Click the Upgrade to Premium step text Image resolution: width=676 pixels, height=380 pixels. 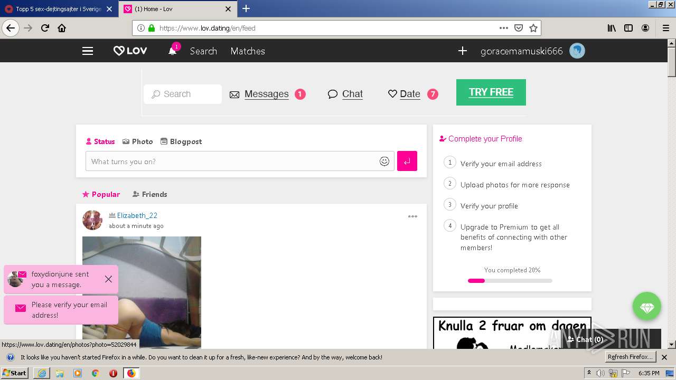pyautogui.click(x=514, y=237)
